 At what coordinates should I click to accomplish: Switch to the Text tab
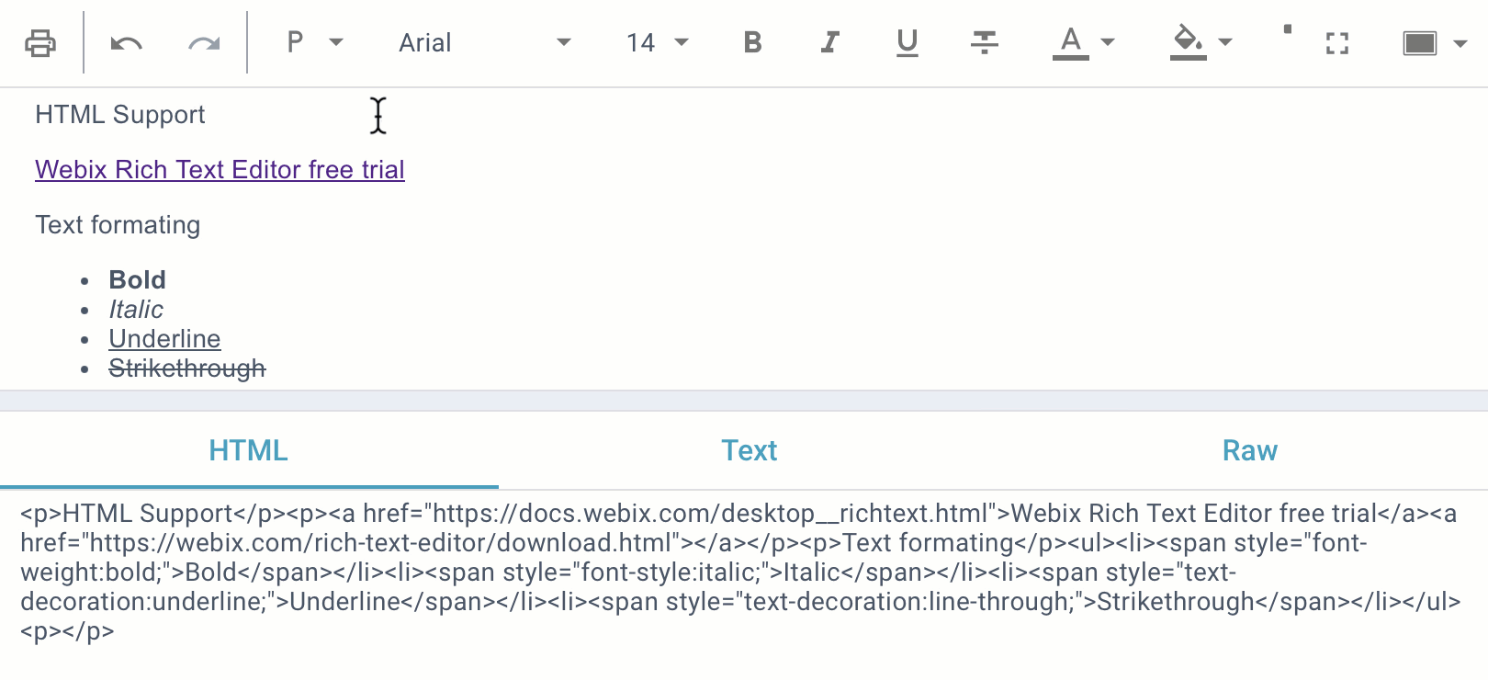pos(749,450)
